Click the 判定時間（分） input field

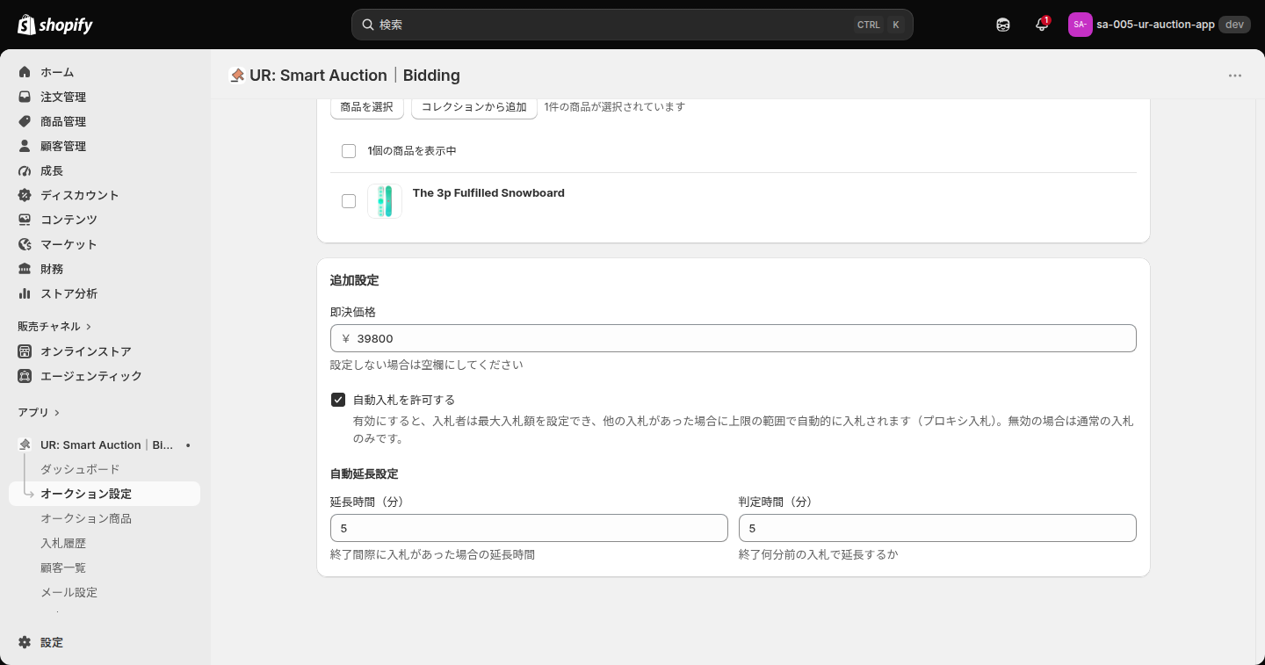tap(937, 528)
